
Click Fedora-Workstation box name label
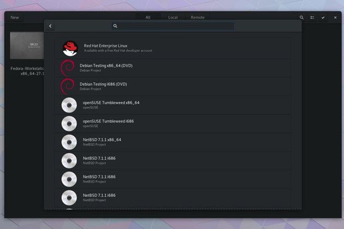tap(27, 71)
